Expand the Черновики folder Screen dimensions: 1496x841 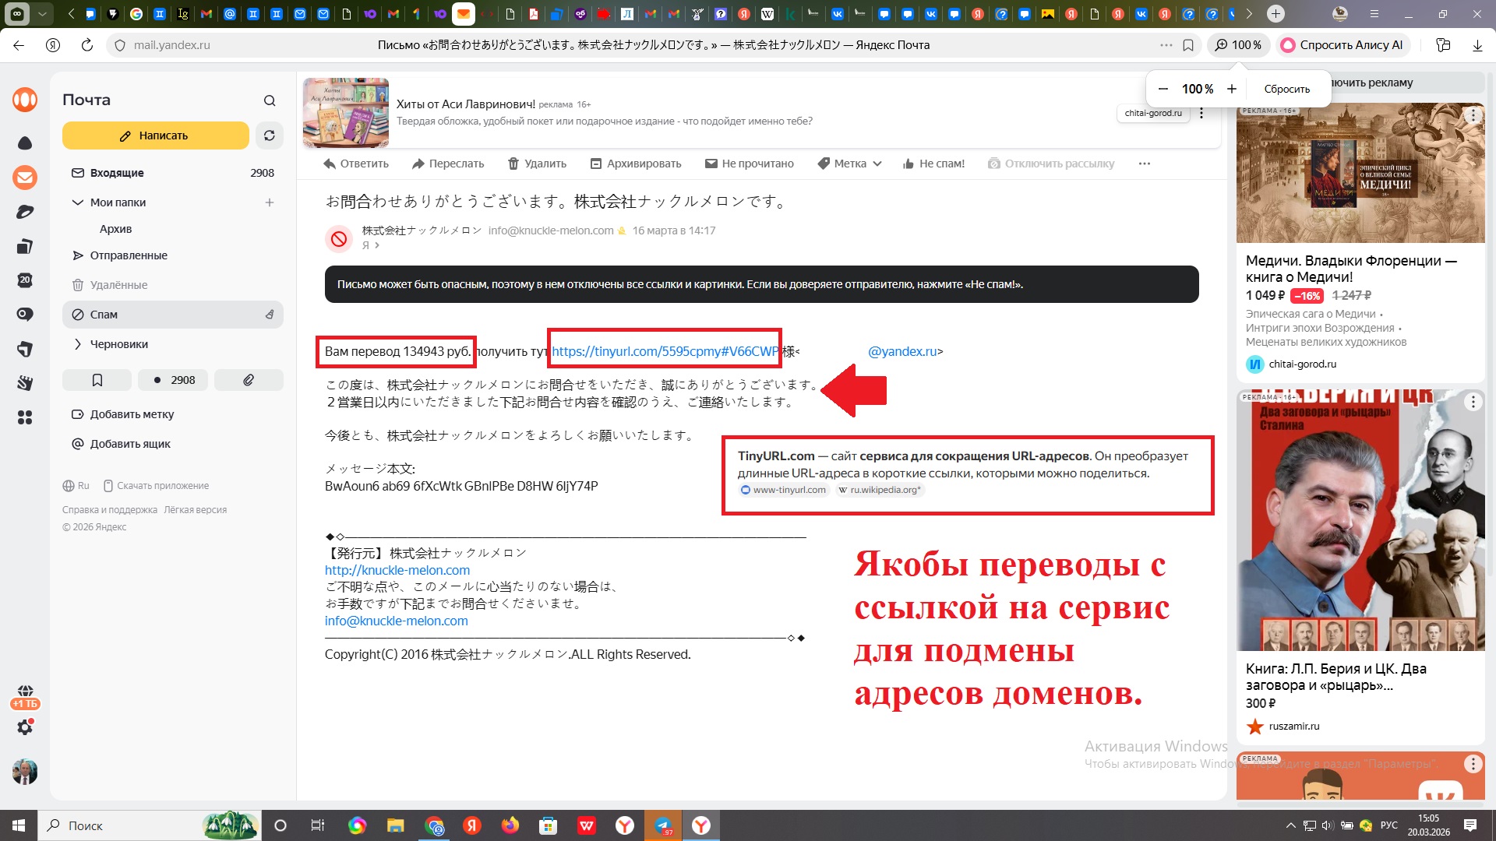tap(77, 344)
